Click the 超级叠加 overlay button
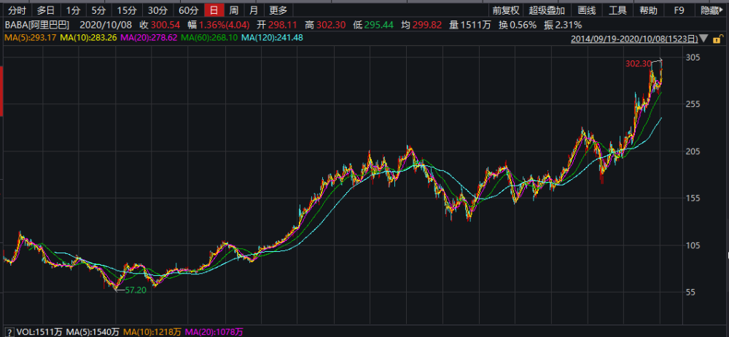Image resolution: width=729 pixels, height=337 pixels. [x=548, y=10]
